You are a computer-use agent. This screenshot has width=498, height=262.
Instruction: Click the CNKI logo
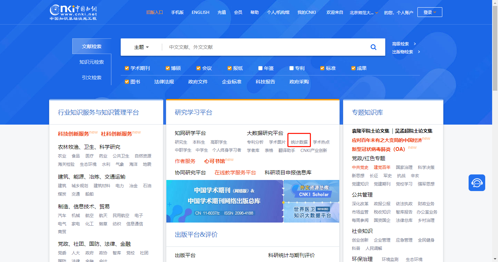click(x=73, y=12)
